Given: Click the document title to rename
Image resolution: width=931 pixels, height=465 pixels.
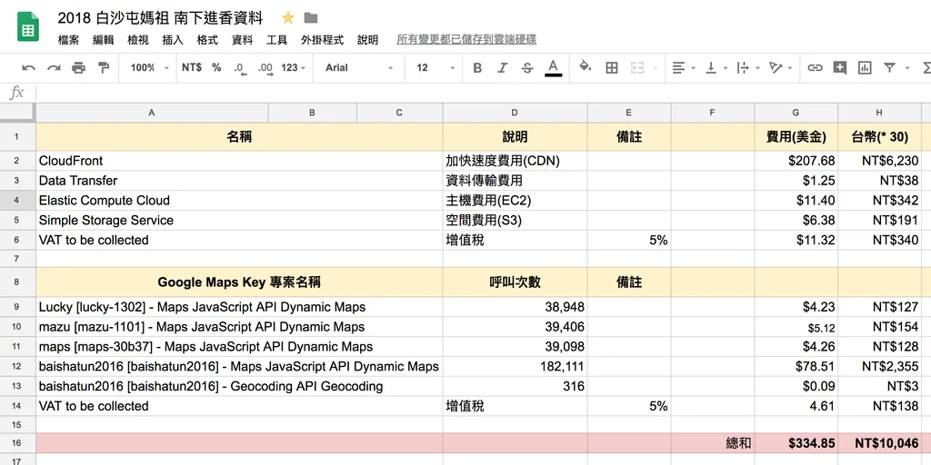Looking at the screenshot, I should 160,18.
